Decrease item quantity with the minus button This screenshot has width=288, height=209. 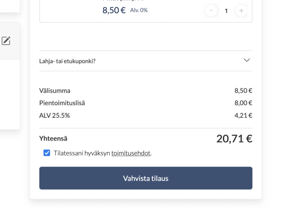(x=211, y=11)
